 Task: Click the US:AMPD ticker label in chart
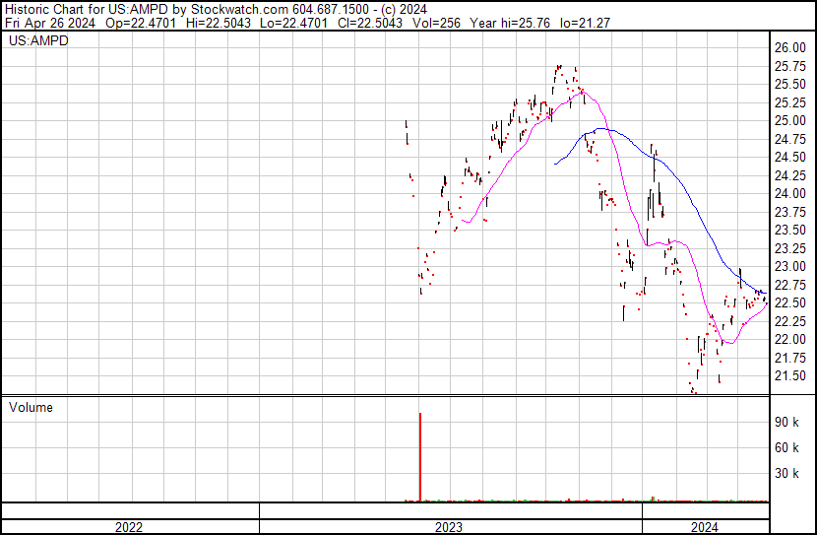point(38,42)
